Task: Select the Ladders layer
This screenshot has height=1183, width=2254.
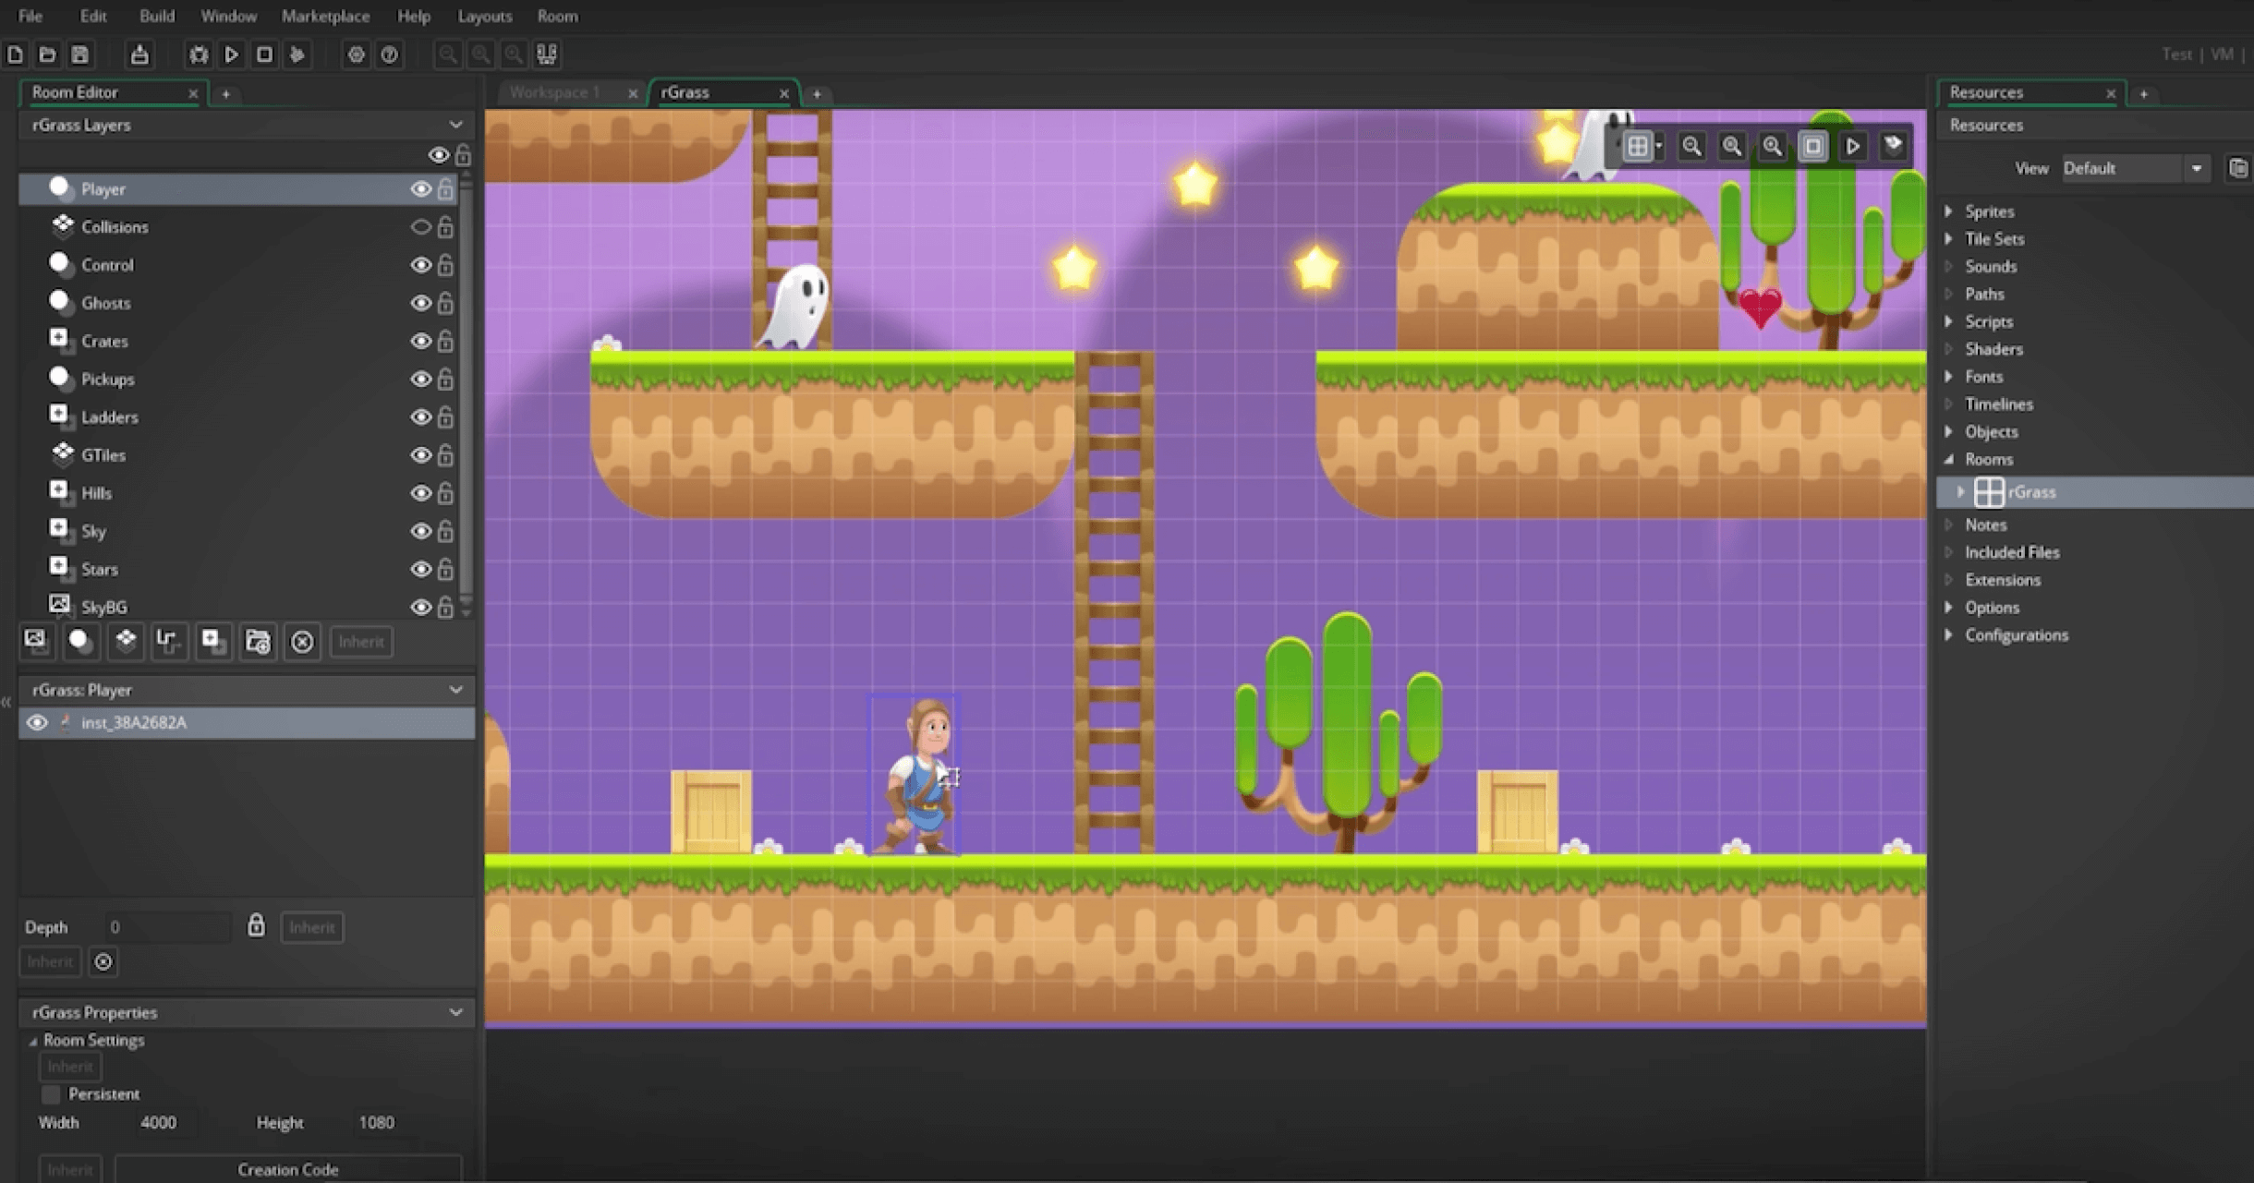Action: (x=110, y=417)
